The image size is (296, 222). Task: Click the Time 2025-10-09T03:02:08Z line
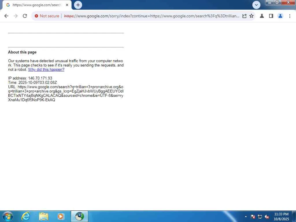(x=32, y=82)
